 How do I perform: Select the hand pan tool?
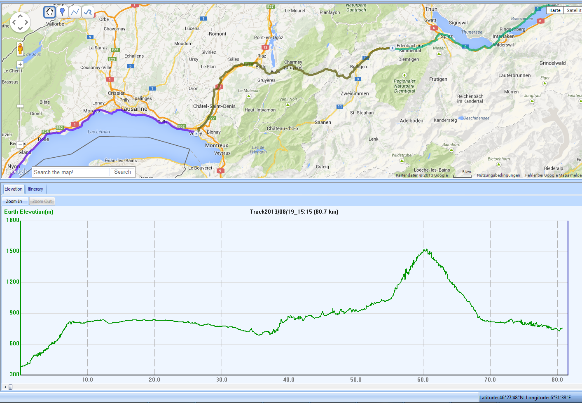(49, 12)
